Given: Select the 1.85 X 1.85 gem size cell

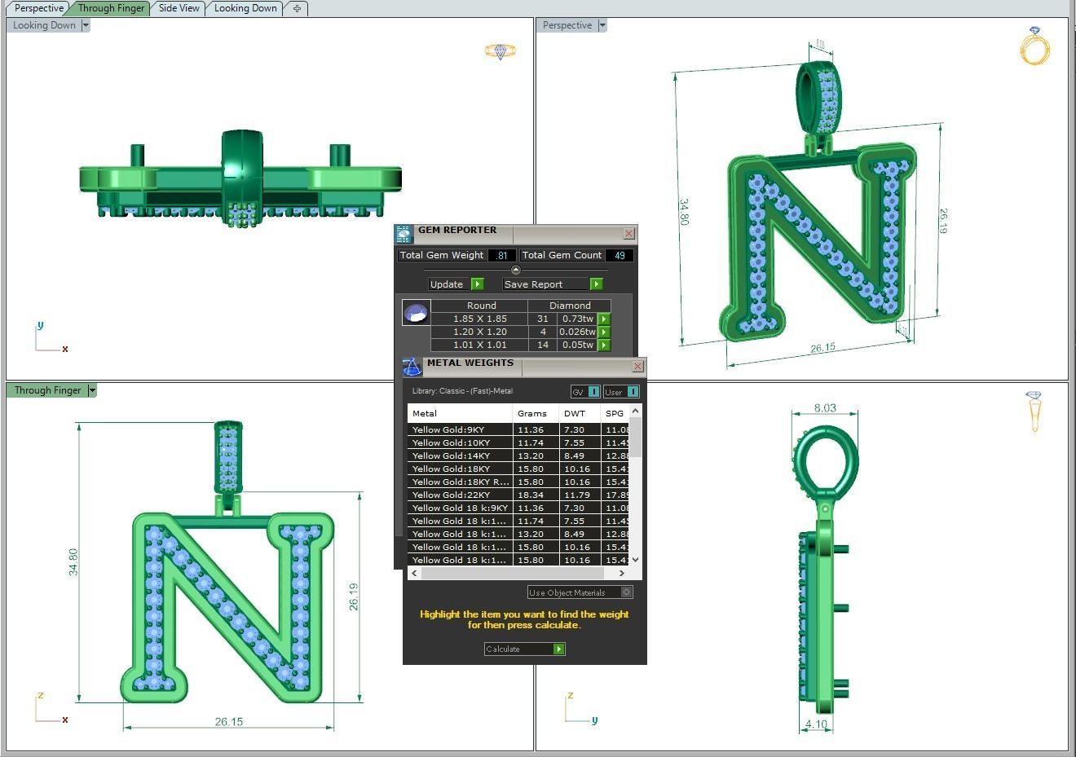Looking at the screenshot, I should (479, 319).
